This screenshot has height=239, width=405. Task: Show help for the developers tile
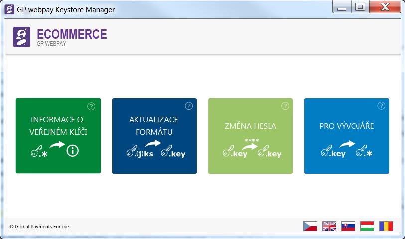381,106
